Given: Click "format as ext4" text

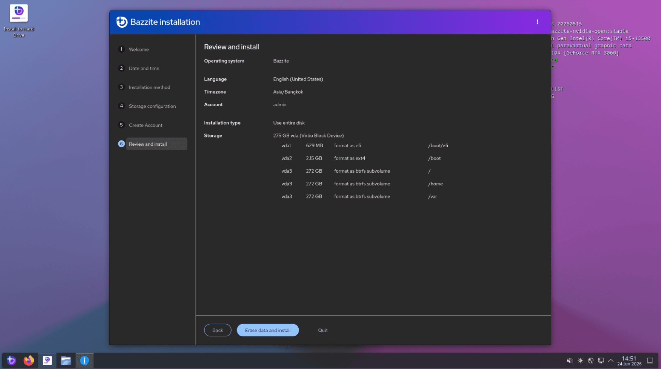Looking at the screenshot, I should click(x=350, y=158).
